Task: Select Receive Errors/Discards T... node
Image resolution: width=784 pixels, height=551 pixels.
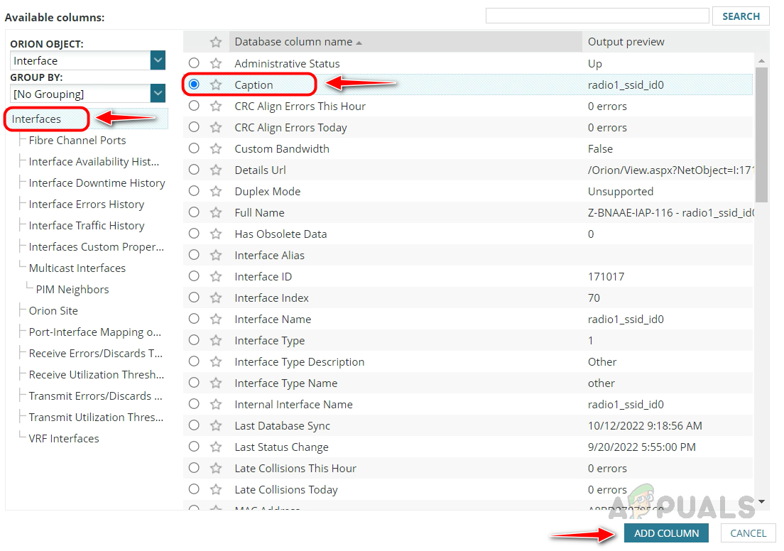Action: 95,354
